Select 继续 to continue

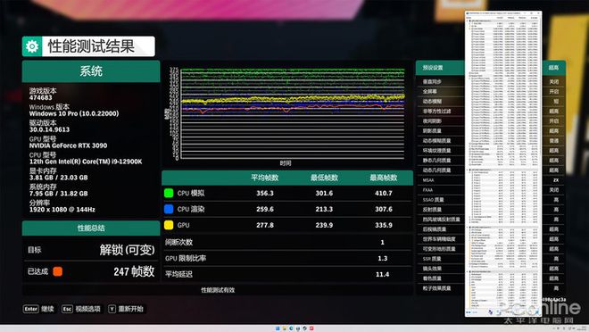coord(47,309)
